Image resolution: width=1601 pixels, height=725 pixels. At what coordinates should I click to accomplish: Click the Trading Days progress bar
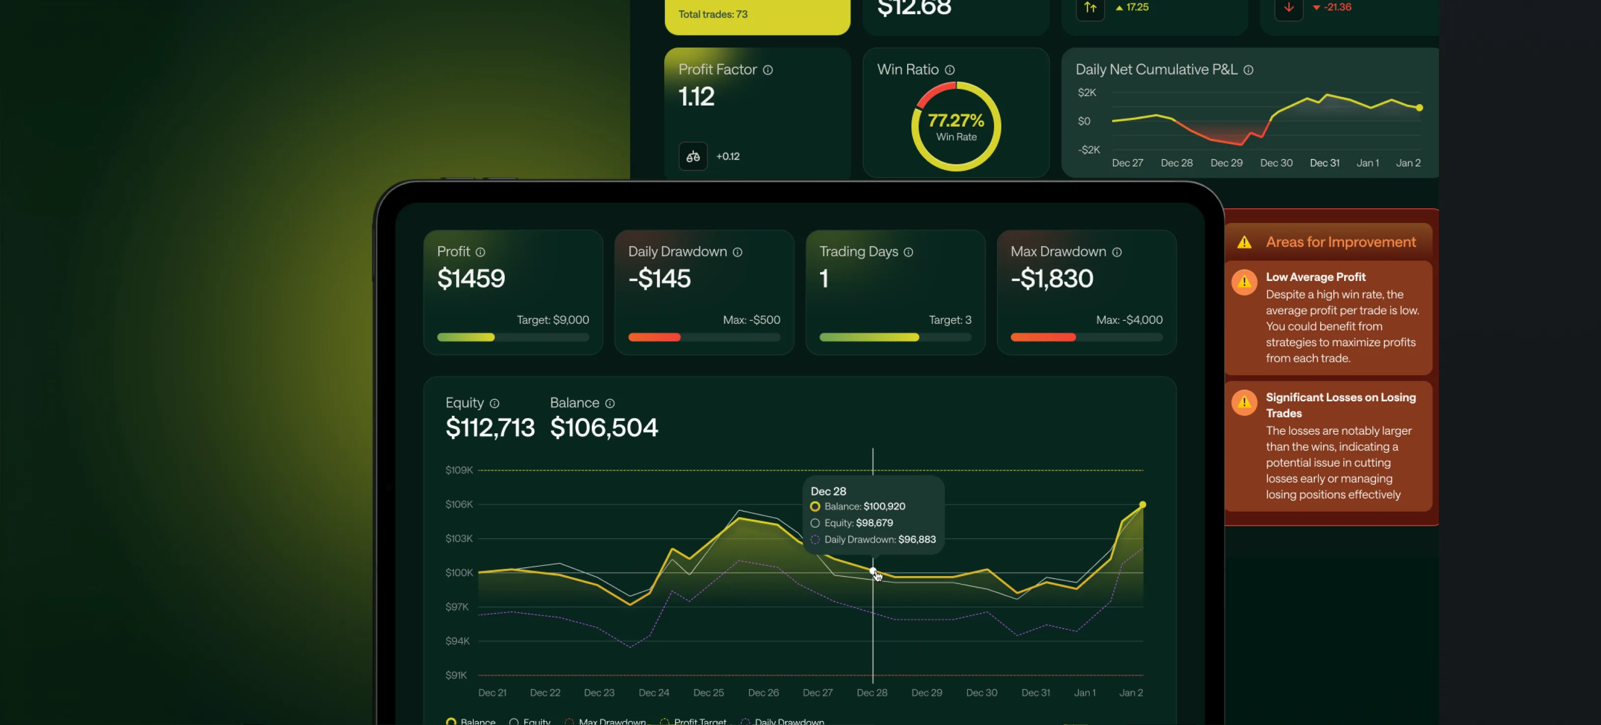[895, 337]
